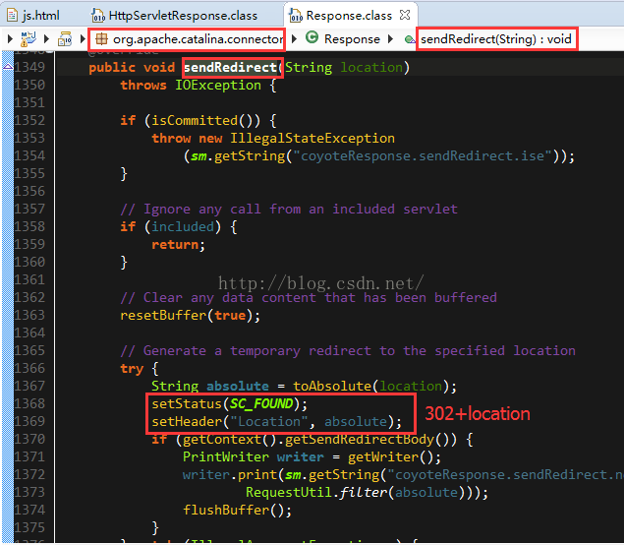Click the HttpServletResponse.class file icon

(98, 16)
